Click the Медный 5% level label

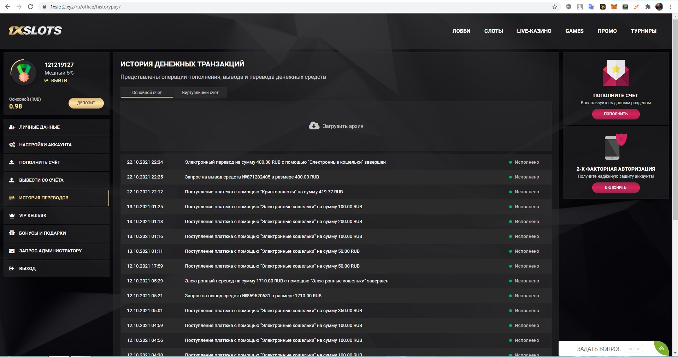click(x=59, y=73)
